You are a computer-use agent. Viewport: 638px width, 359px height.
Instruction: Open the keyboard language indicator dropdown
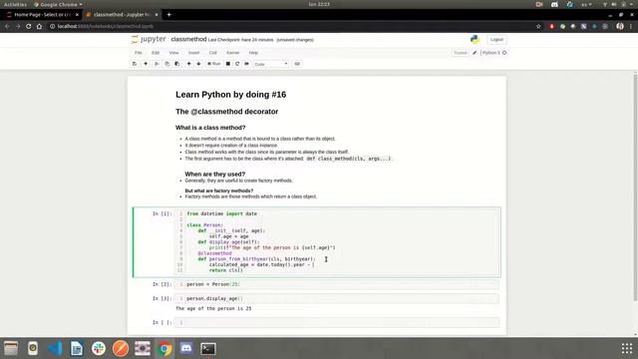coord(586,4)
